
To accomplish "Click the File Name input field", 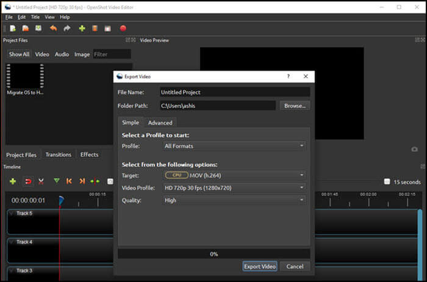I will (x=234, y=92).
